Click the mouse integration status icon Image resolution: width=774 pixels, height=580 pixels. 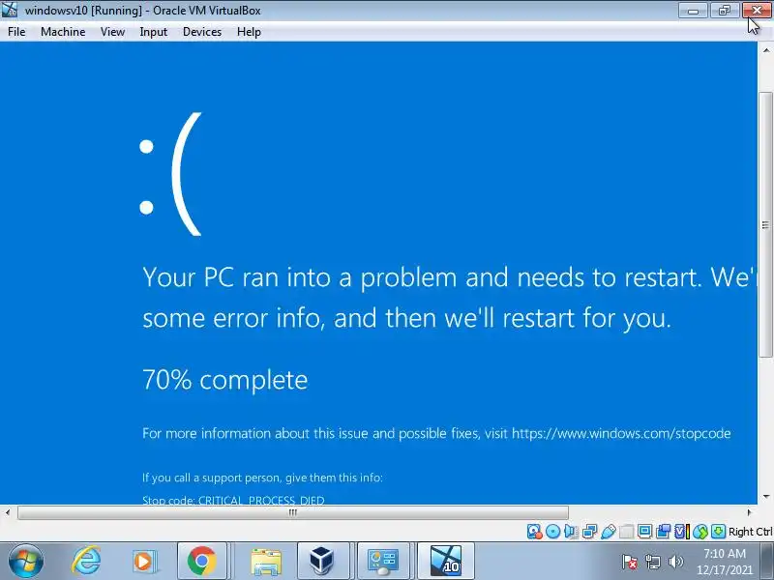point(700,531)
